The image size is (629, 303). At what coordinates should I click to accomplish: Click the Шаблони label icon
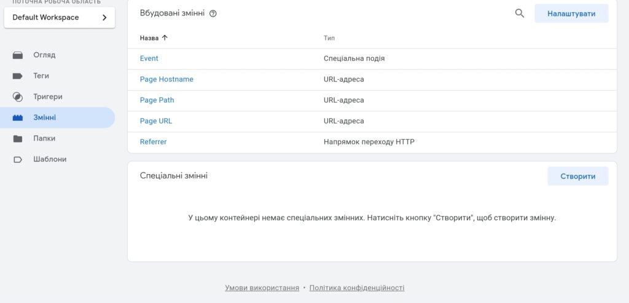(18, 159)
